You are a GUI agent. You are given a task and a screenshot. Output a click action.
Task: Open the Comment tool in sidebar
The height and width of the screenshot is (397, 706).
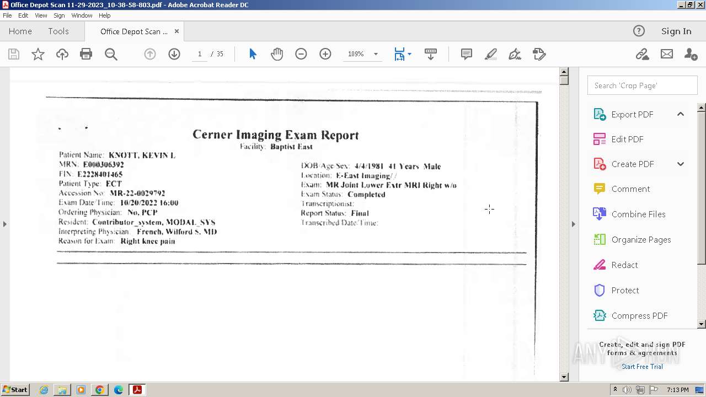pyautogui.click(x=630, y=189)
